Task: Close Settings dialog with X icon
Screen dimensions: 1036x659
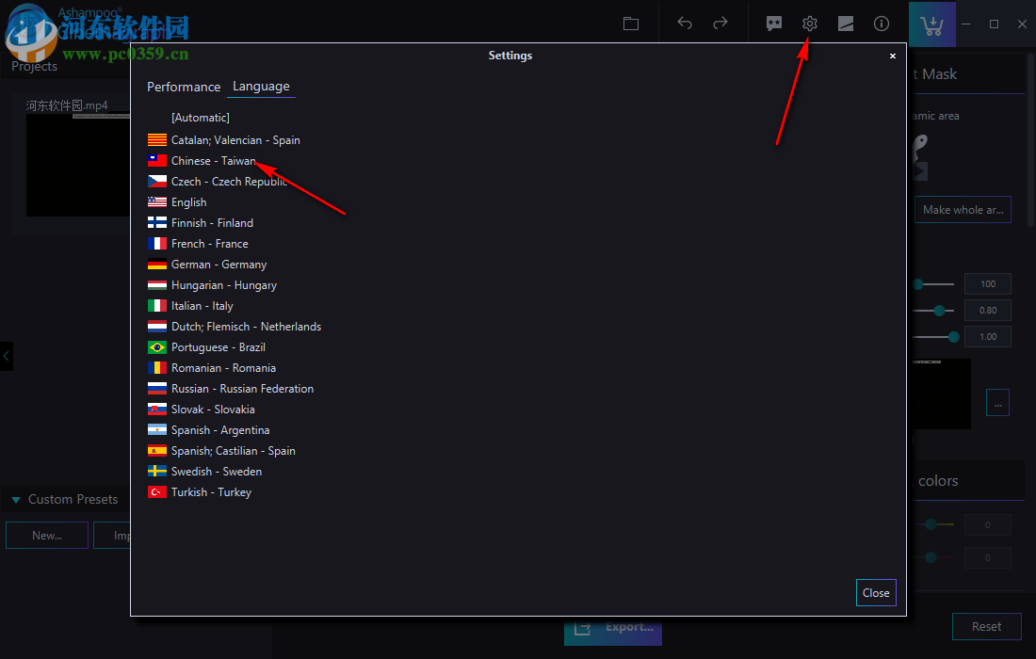Action: [893, 56]
